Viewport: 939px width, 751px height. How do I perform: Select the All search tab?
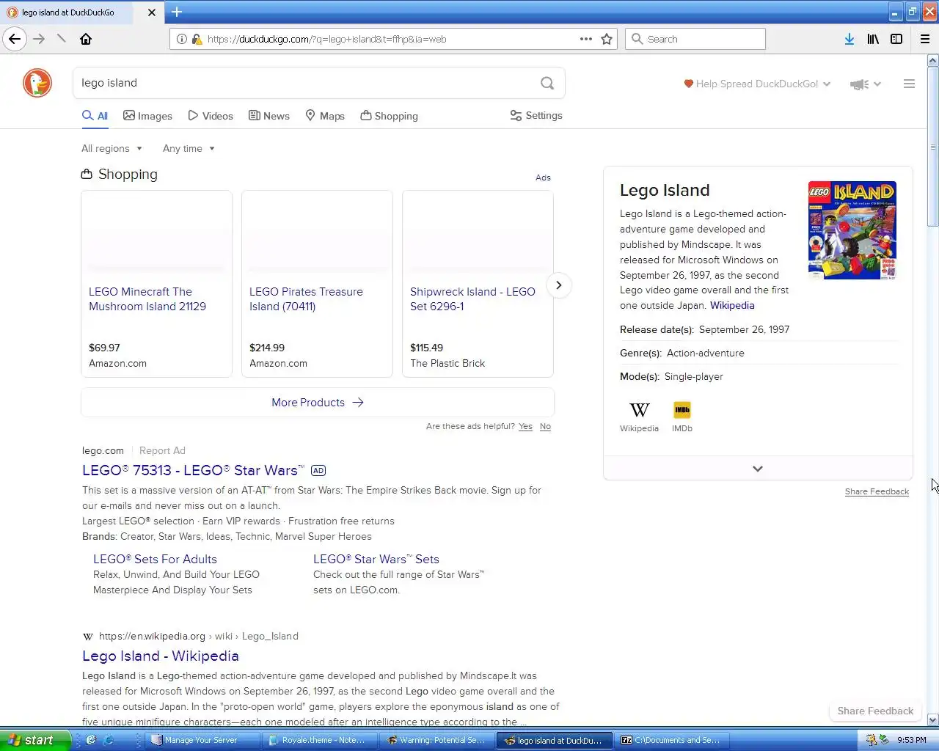(x=95, y=116)
